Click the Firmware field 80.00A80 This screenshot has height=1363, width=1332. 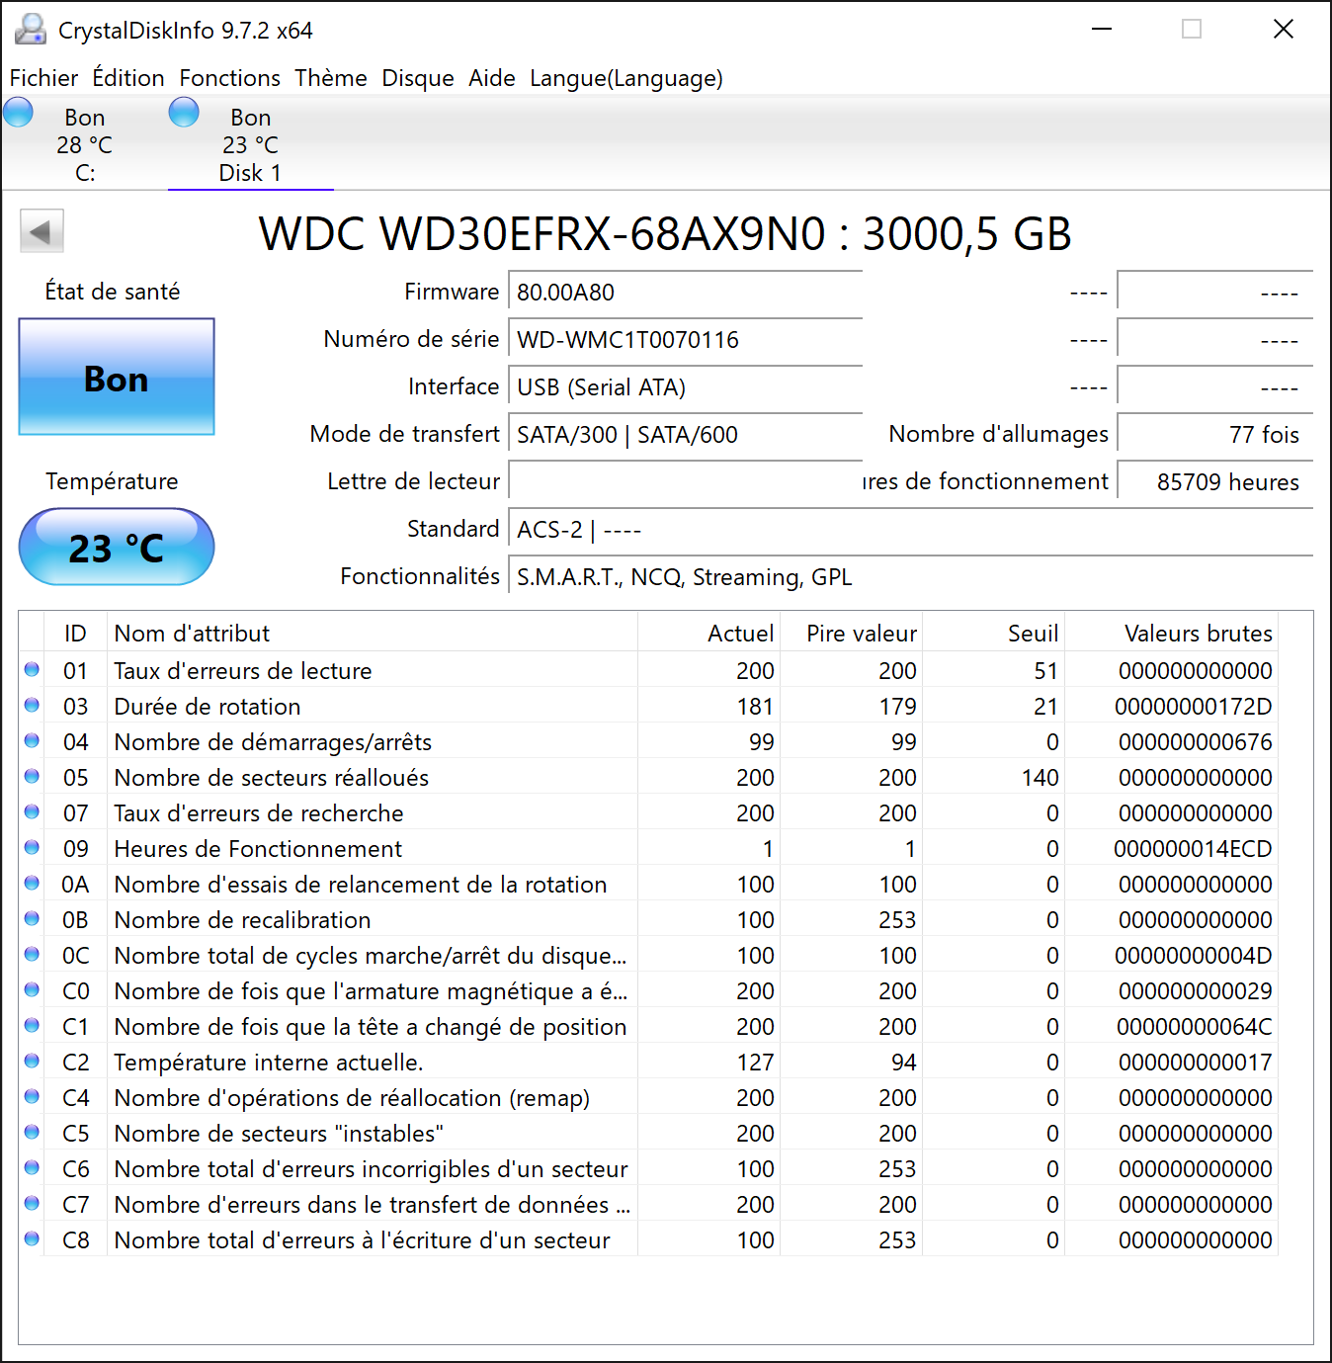tap(686, 293)
